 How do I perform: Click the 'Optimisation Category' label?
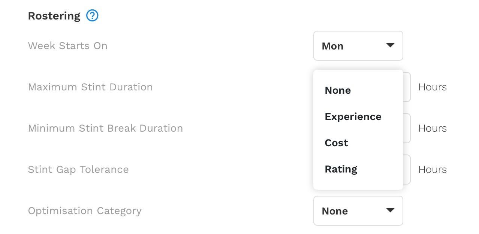click(85, 211)
